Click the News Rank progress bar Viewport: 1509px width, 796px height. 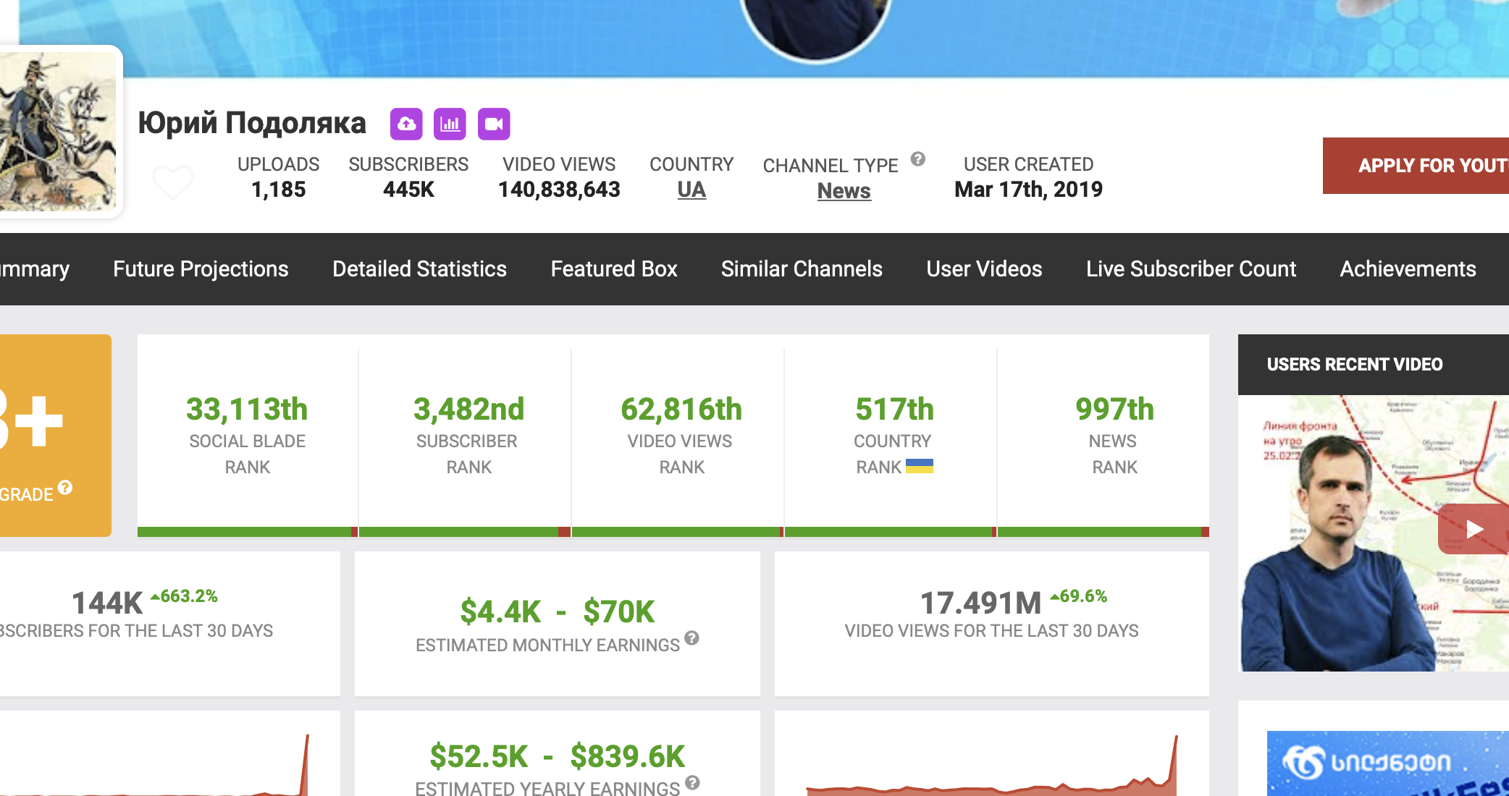click(1104, 532)
